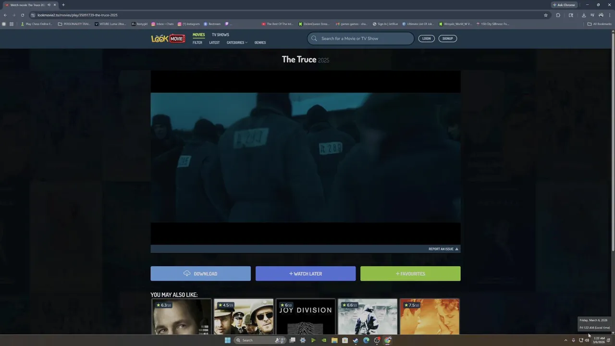Open Chrome downloads icon
Viewport: 615px width, 346px height.
coord(584,15)
